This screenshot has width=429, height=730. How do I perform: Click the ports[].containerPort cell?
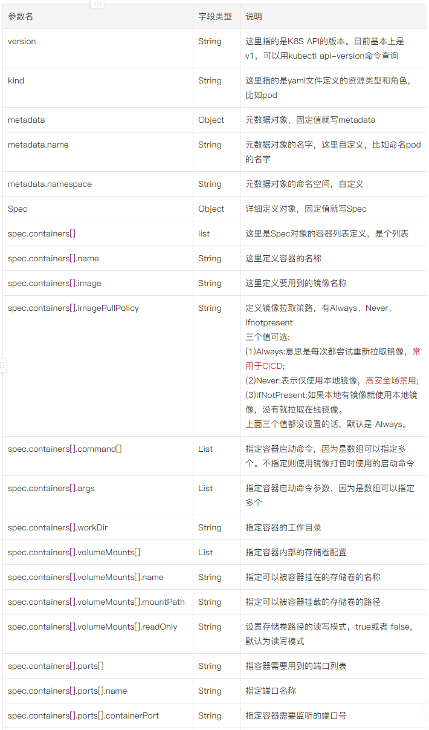pos(98,715)
